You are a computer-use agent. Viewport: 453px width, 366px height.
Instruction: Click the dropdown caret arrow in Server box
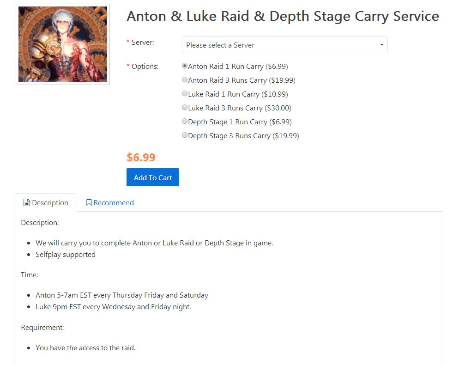pyautogui.click(x=381, y=44)
